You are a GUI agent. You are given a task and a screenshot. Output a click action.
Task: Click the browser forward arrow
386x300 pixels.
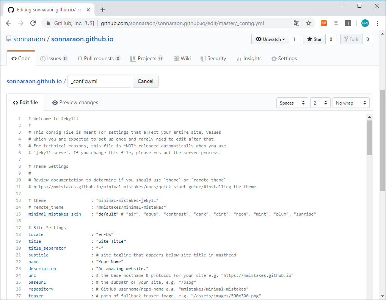tap(21, 23)
